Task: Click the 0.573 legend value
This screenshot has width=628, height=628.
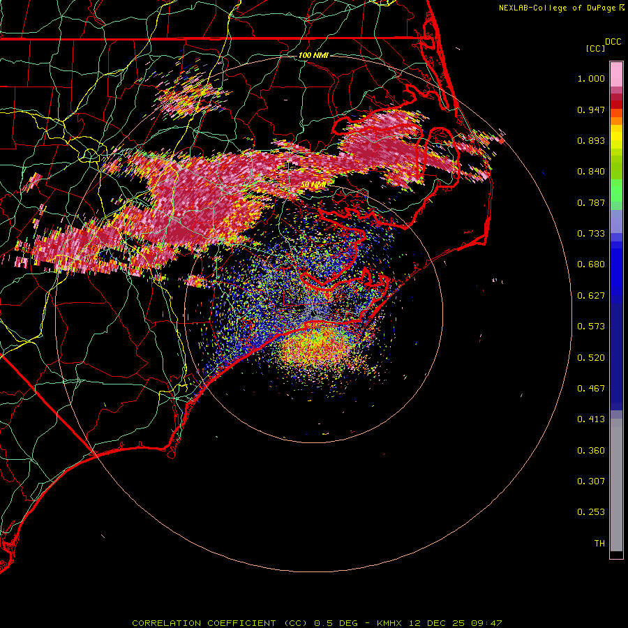Action: [x=591, y=327]
